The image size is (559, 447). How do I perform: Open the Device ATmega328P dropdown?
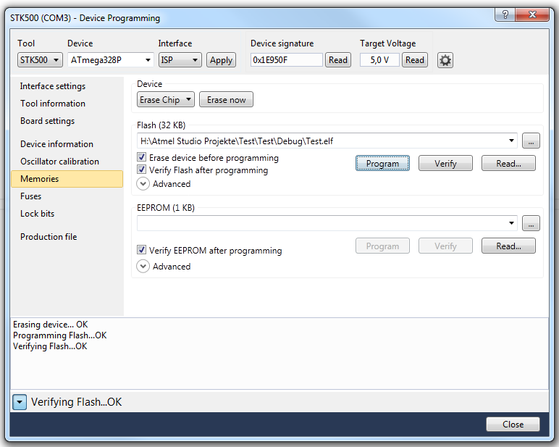tap(111, 60)
